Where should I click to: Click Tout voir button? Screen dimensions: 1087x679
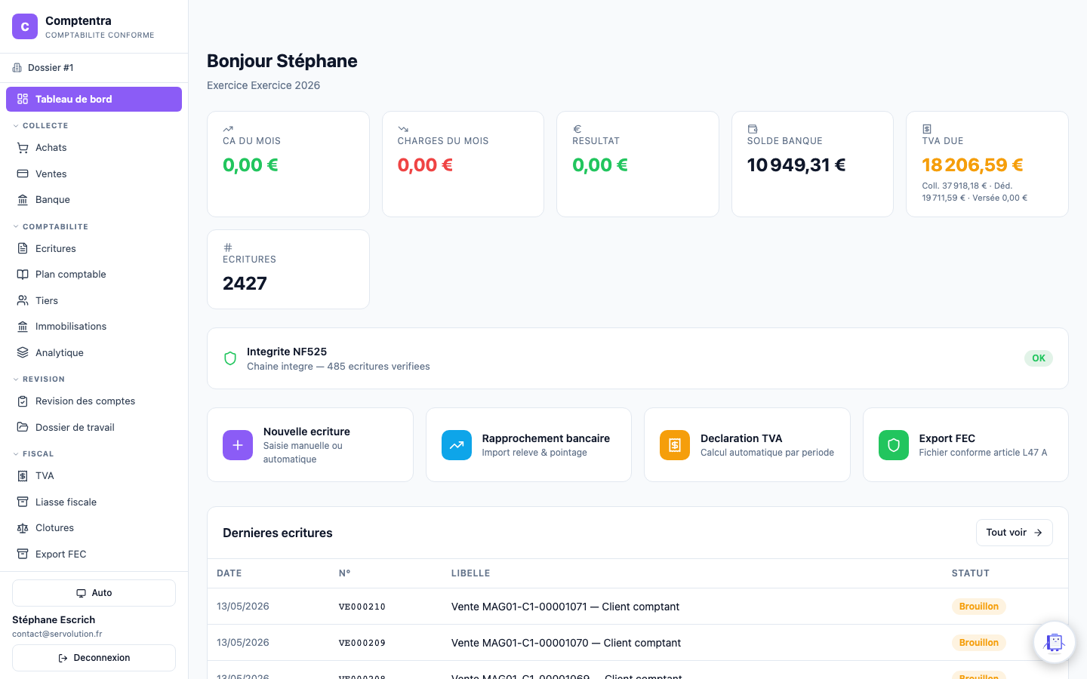pos(1015,533)
